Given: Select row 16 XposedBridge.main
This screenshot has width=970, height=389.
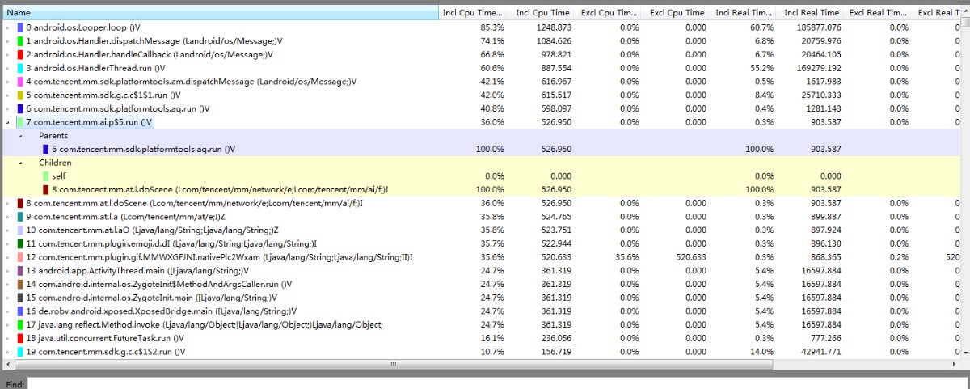Looking at the screenshot, I should point(480,311).
